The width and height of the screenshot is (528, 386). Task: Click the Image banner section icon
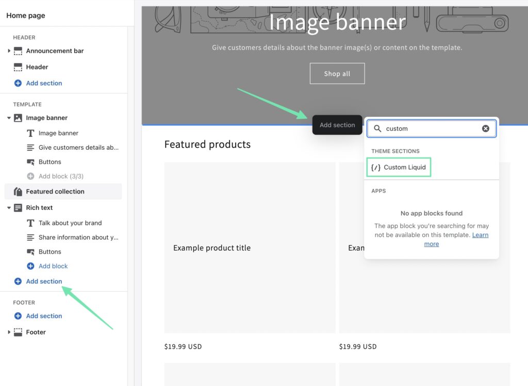[19, 117]
